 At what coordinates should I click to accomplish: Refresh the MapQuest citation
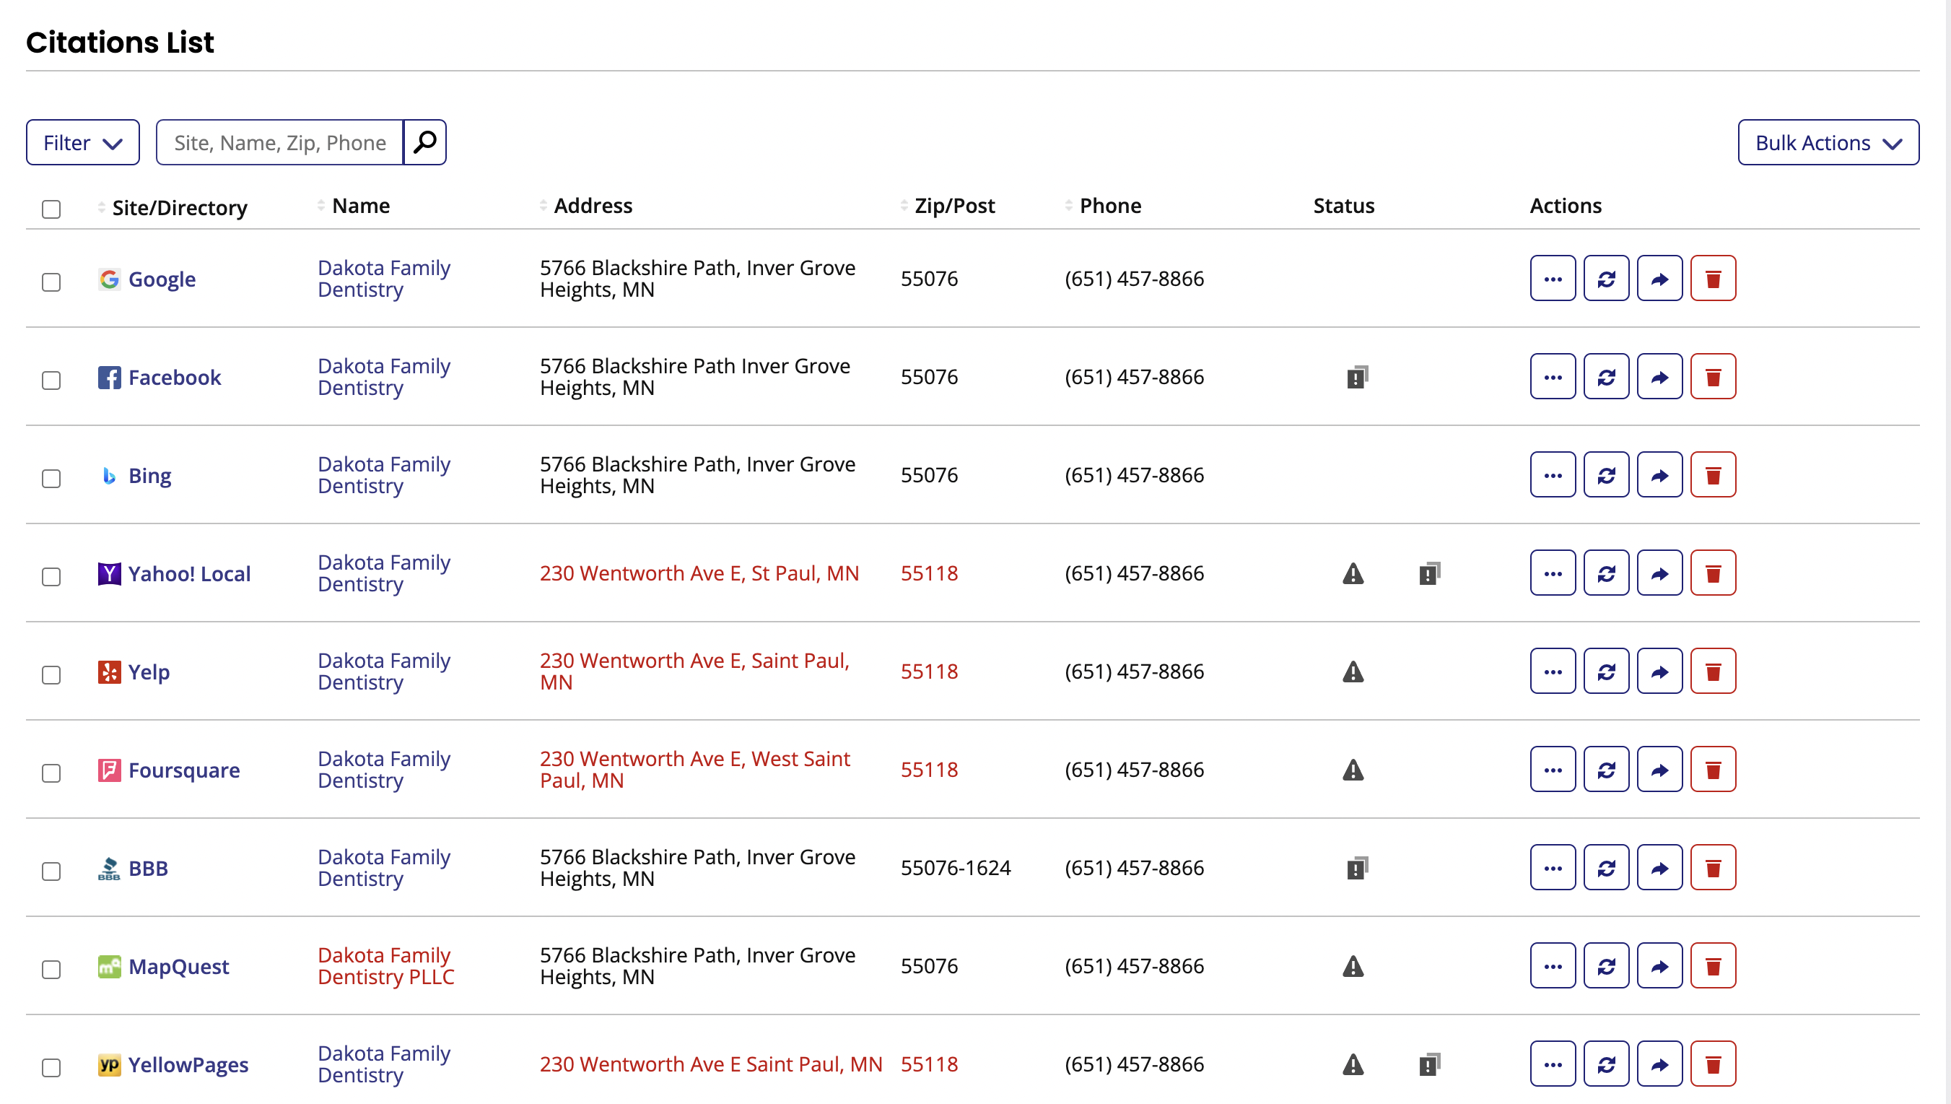click(1606, 966)
